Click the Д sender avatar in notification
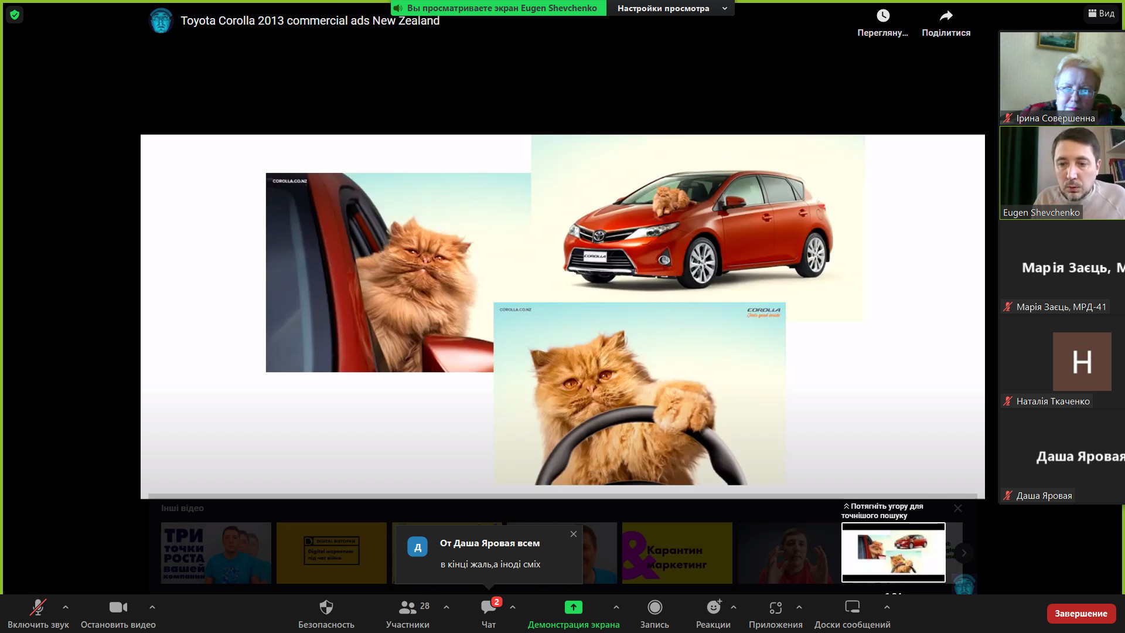This screenshot has width=1125, height=633. (418, 548)
